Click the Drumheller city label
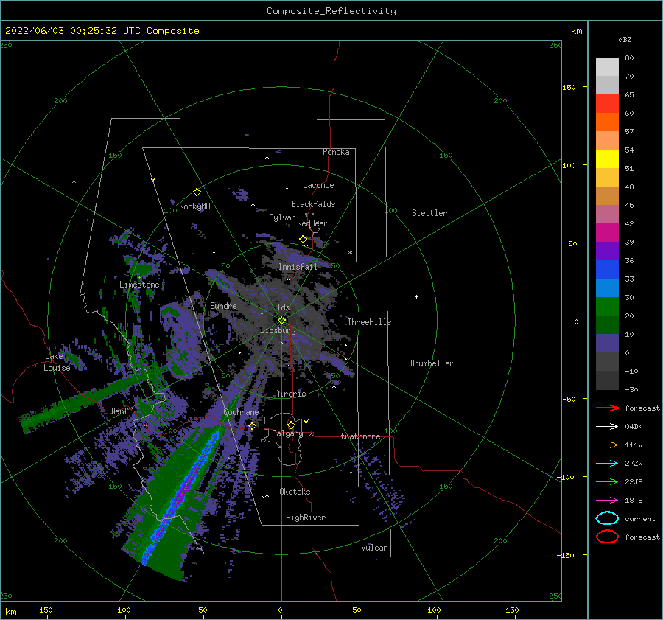 click(432, 363)
